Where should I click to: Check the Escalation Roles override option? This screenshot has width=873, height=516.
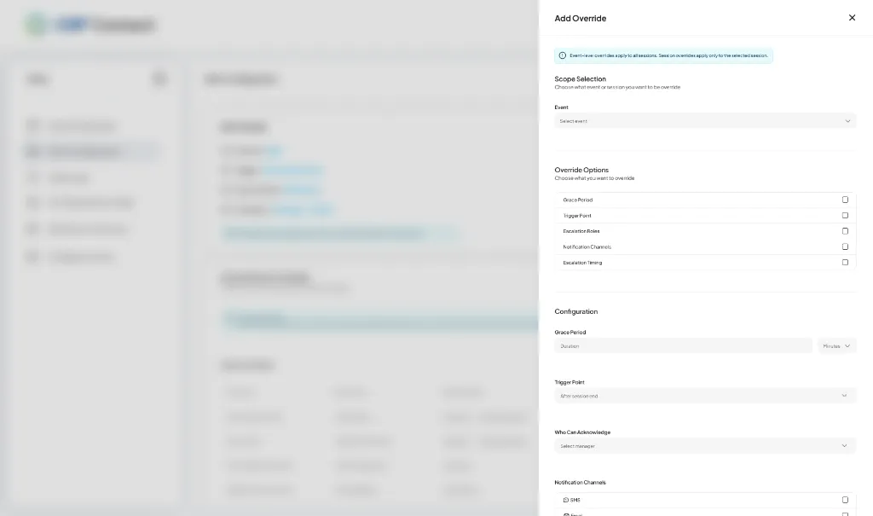point(845,230)
